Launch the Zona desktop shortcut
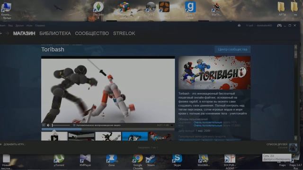This screenshot has width=303, height=170. pyautogui.click(x=111, y=161)
